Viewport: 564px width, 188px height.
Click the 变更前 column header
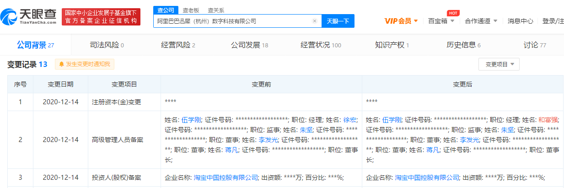point(261,84)
